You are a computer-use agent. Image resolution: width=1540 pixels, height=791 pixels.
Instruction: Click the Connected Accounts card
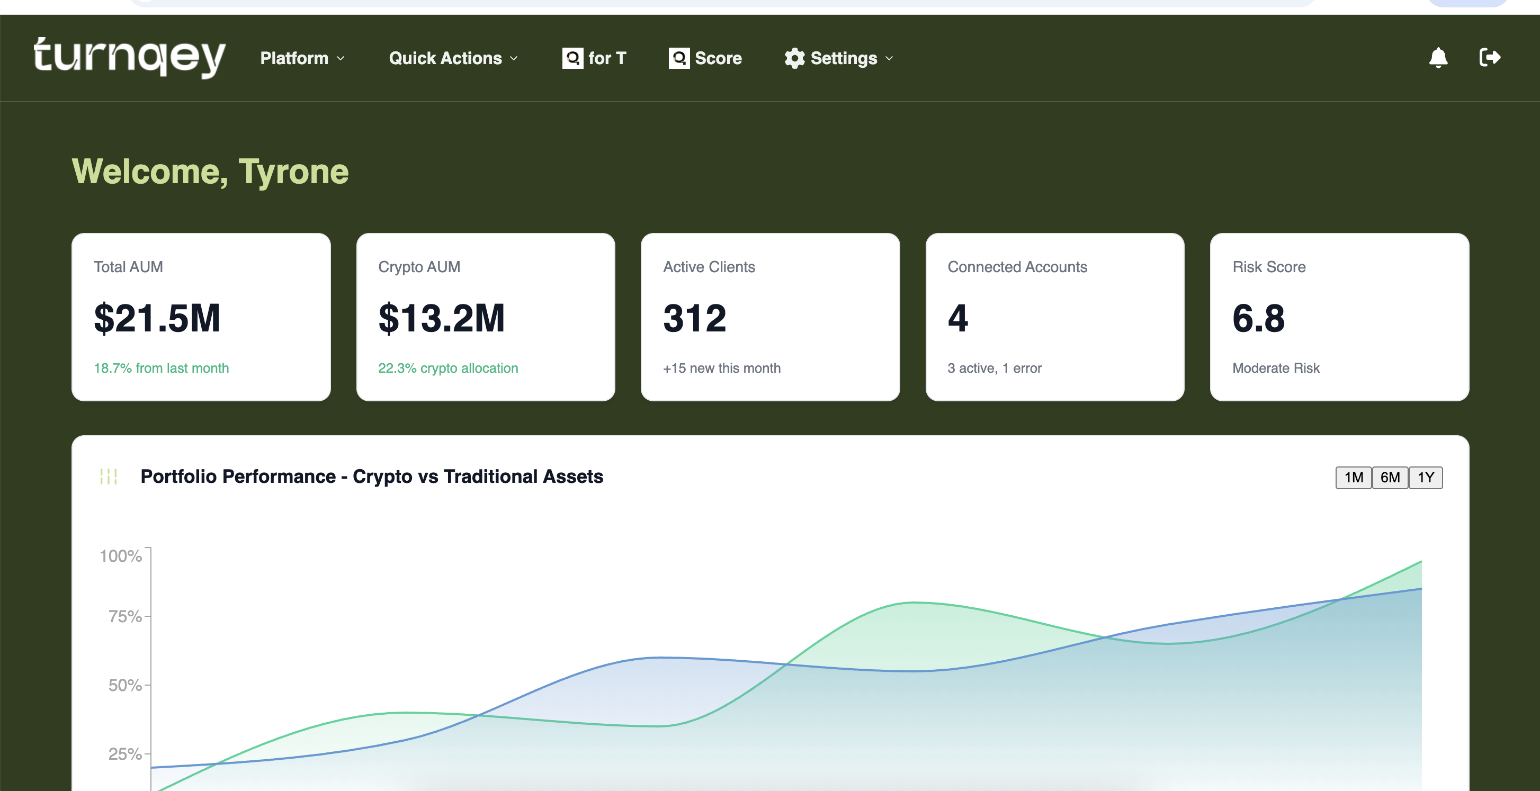[1054, 317]
